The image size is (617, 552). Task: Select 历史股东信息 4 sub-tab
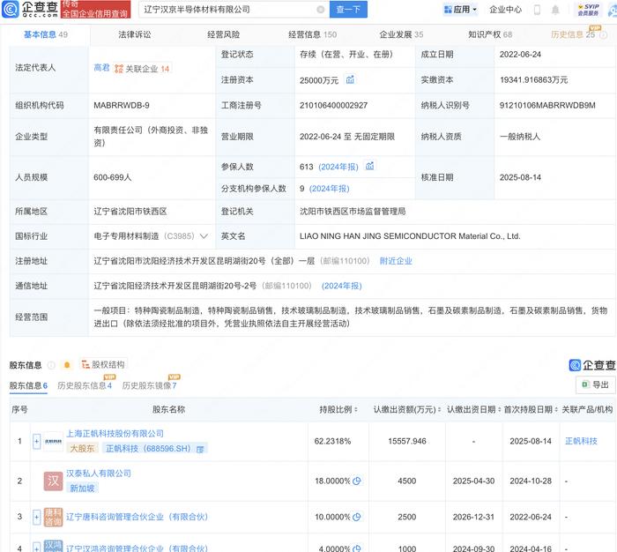pyautogui.click(x=85, y=386)
